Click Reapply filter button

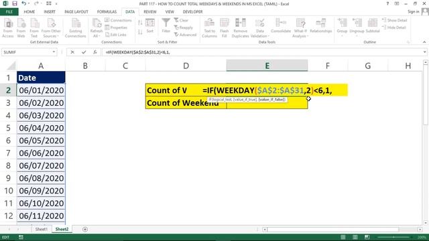(183, 27)
